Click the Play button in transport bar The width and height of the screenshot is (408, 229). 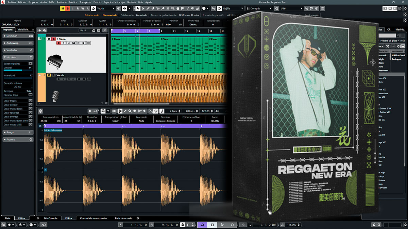point(222,225)
